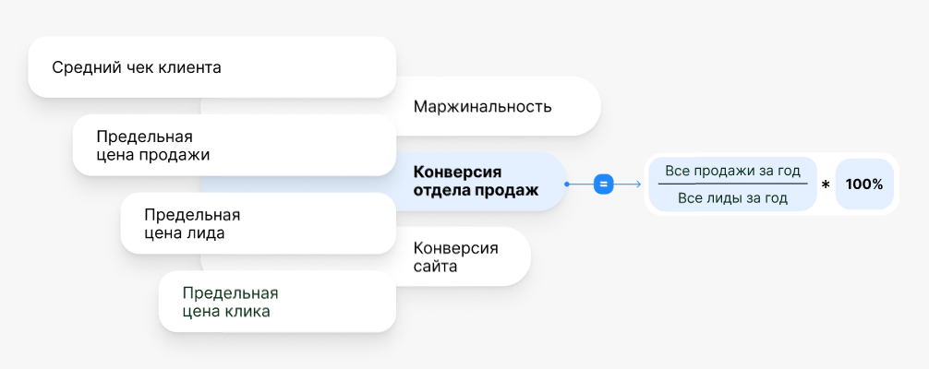929x369 pixels.
Task: Click the fraction divider line in formula
Action: [732, 184]
